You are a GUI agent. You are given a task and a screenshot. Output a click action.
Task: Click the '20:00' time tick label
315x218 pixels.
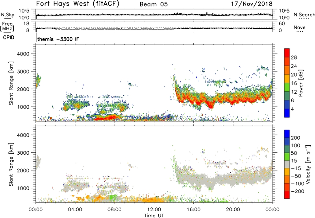pyautogui.click(x=233, y=210)
